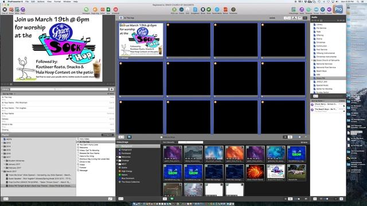This screenshot has height=206, width=367.
Task: Select At Your Name - Phil Wickham song
Action: click(58, 104)
